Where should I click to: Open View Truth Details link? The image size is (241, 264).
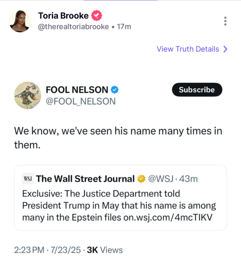coord(188,49)
